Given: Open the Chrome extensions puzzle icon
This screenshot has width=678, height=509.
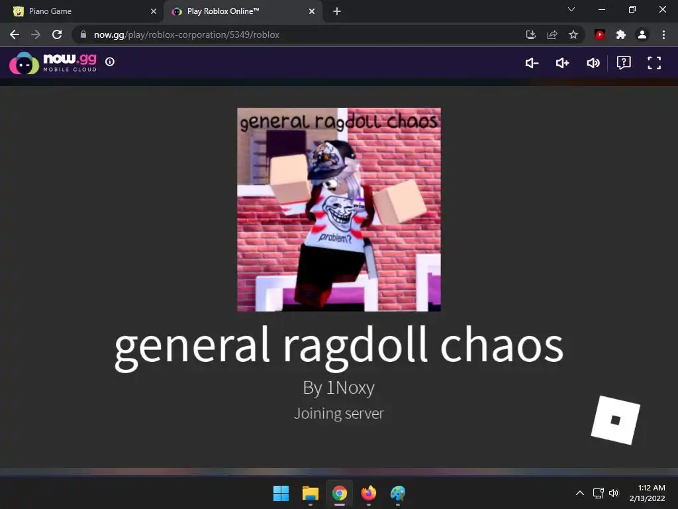Looking at the screenshot, I should (x=621, y=34).
